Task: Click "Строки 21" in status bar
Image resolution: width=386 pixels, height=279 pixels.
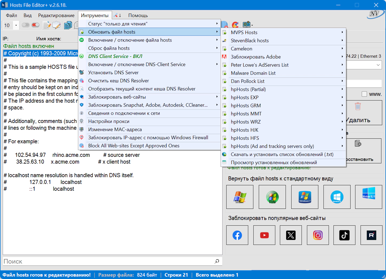Action: (x=176, y=275)
